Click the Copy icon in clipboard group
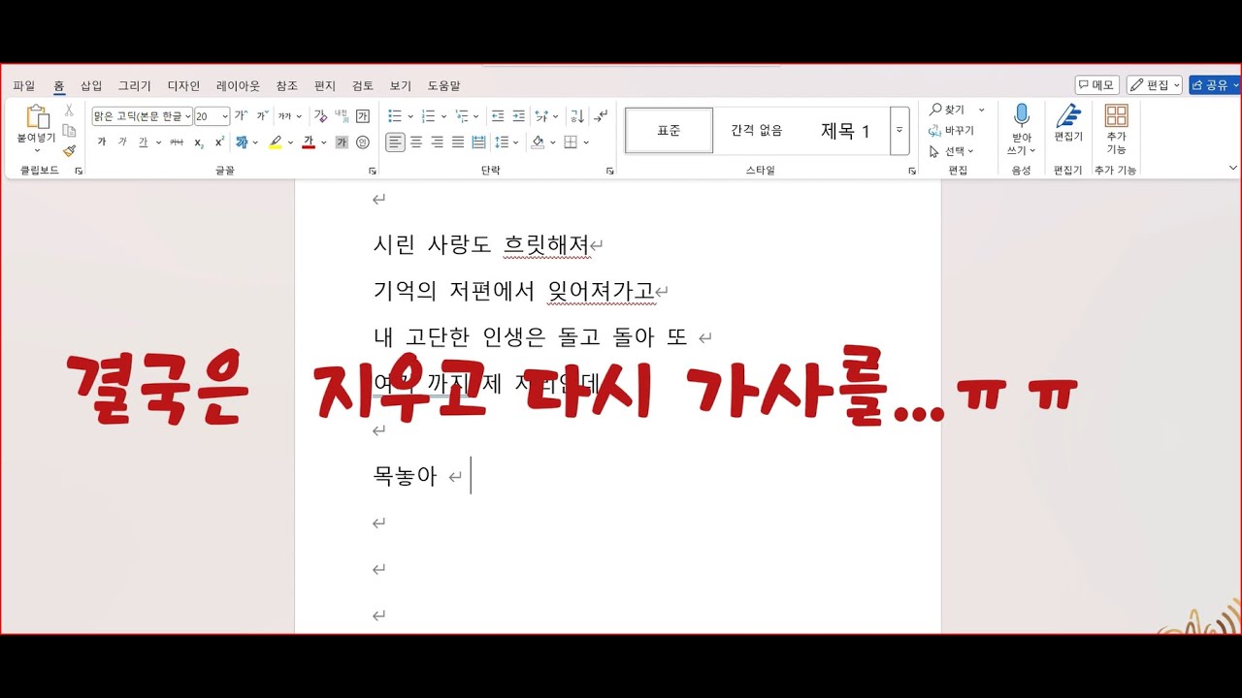The height and width of the screenshot is (698, 1242). [69, 130]
